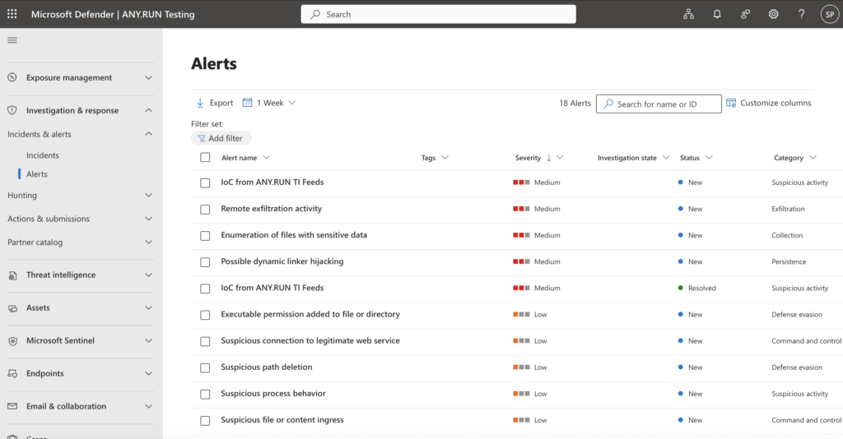Toggle the hamburger navigation menu

coord(12,40)
